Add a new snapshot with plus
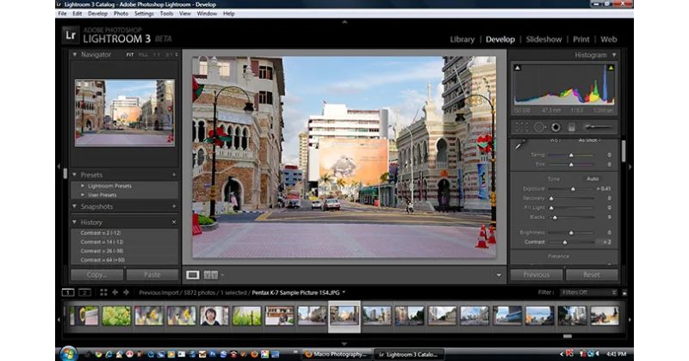 pos(174,206)
